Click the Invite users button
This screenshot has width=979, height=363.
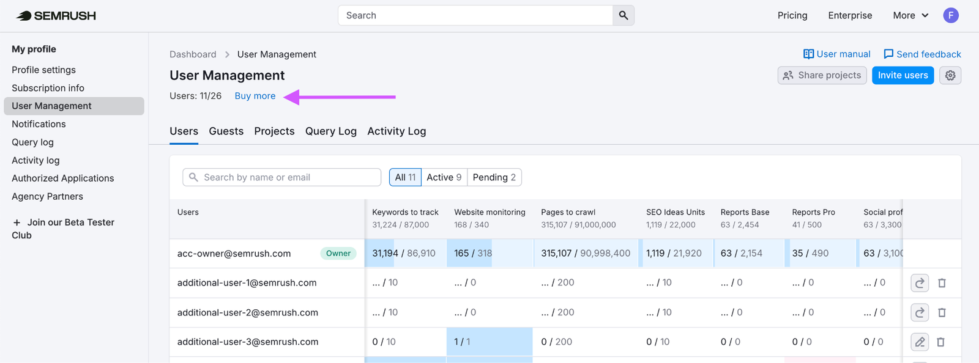903,75
